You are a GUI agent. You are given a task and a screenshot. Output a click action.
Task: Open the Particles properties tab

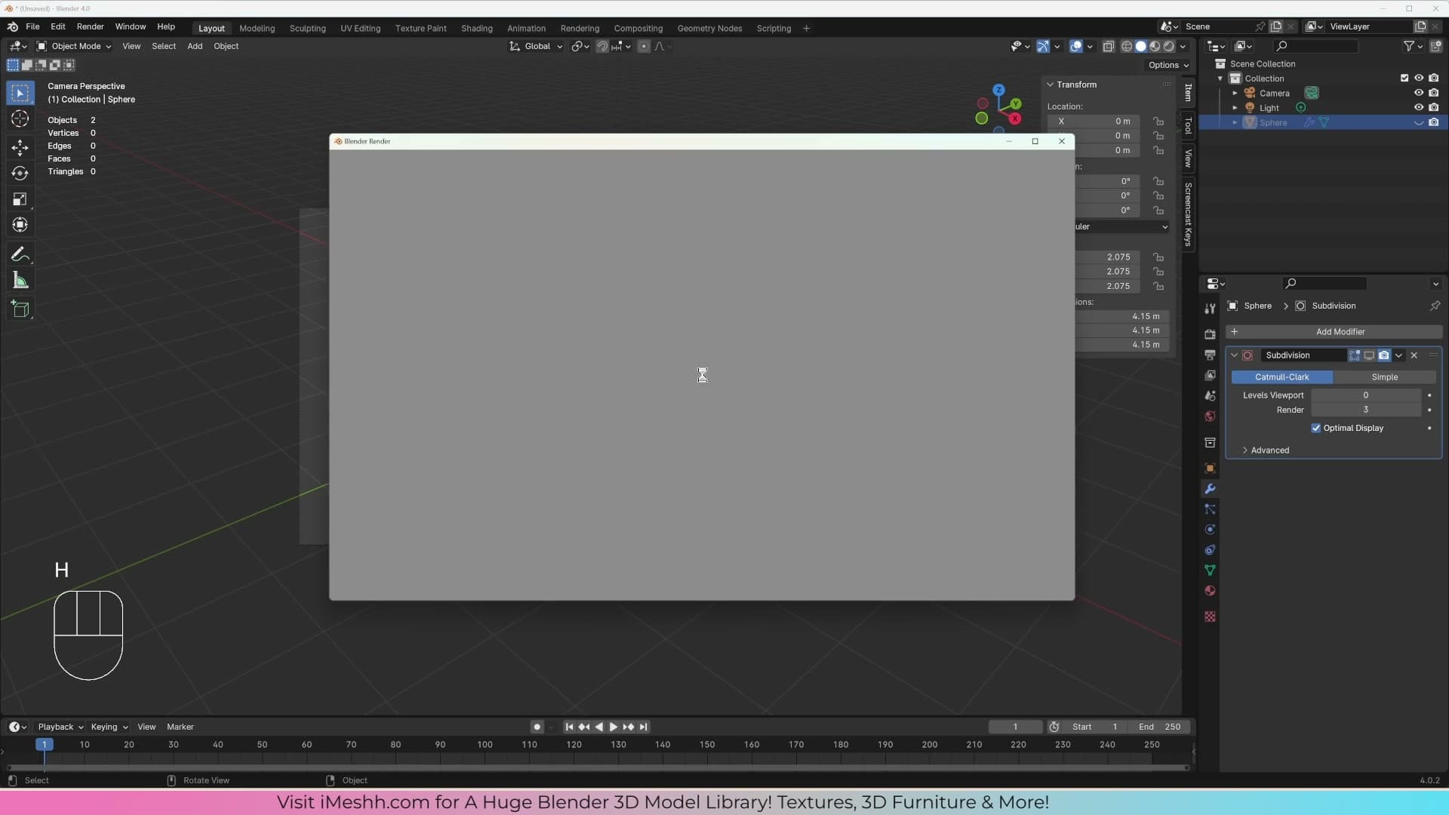tap(1210, 509)
